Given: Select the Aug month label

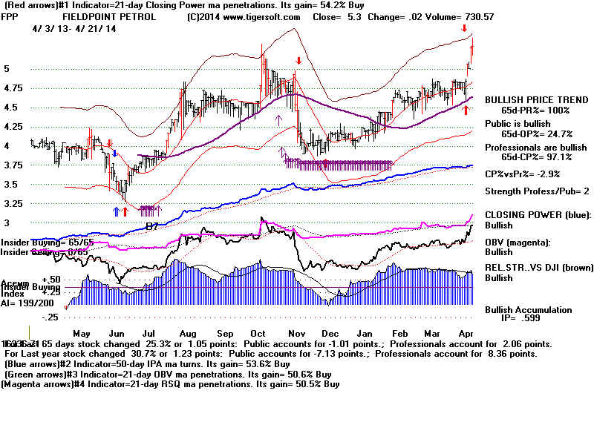Looking at the screenshot, I should tap(188, 334).
